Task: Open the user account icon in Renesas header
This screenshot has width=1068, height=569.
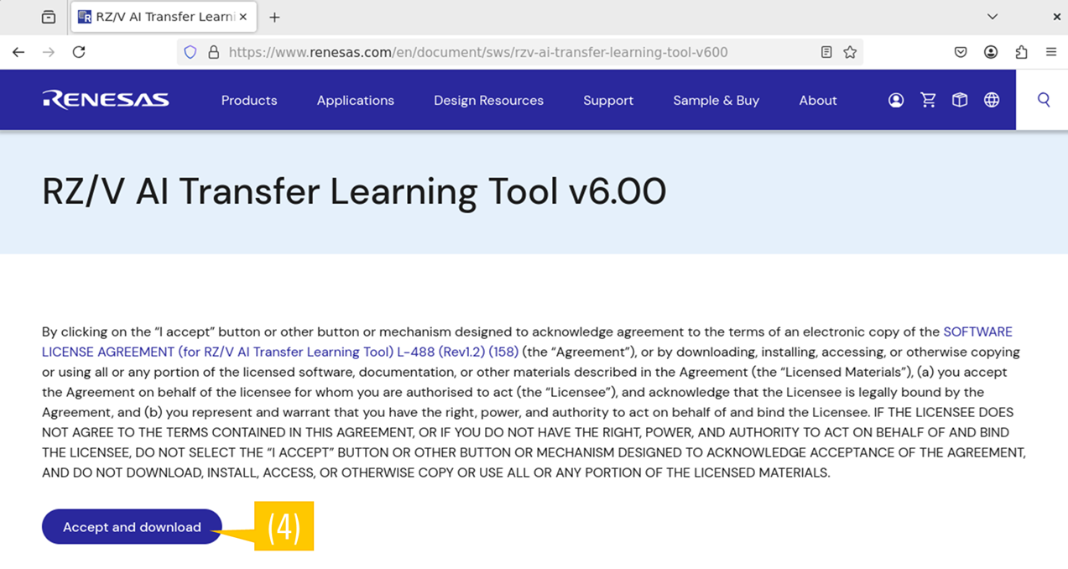Action: 896,100
